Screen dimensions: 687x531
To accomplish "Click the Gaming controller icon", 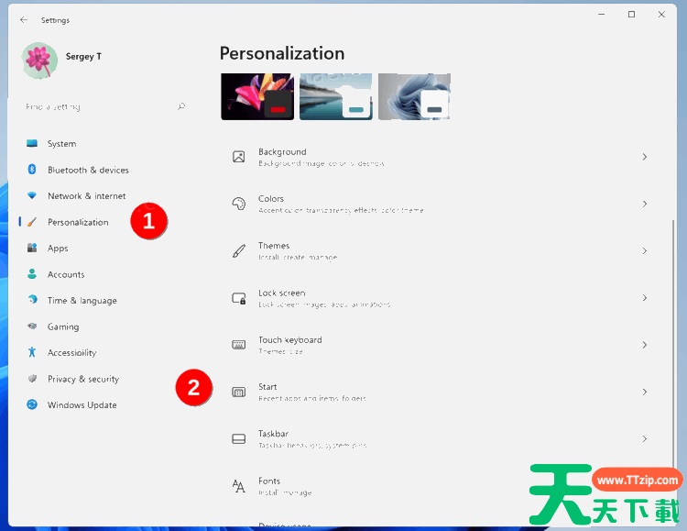I will tap(32, 326).
